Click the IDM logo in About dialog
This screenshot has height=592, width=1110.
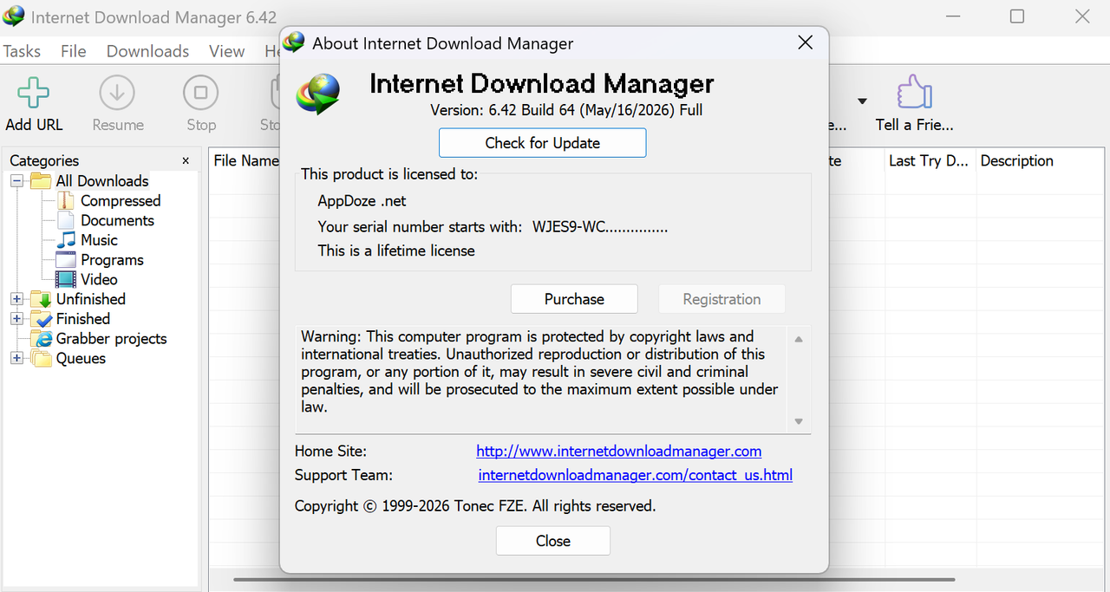(319, 94)
